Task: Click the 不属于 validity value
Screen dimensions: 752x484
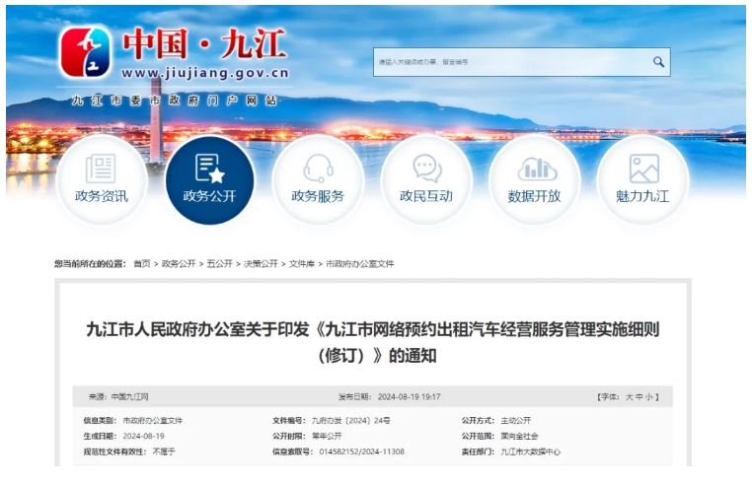Action: pyautogui.click(x=164, y=451)
